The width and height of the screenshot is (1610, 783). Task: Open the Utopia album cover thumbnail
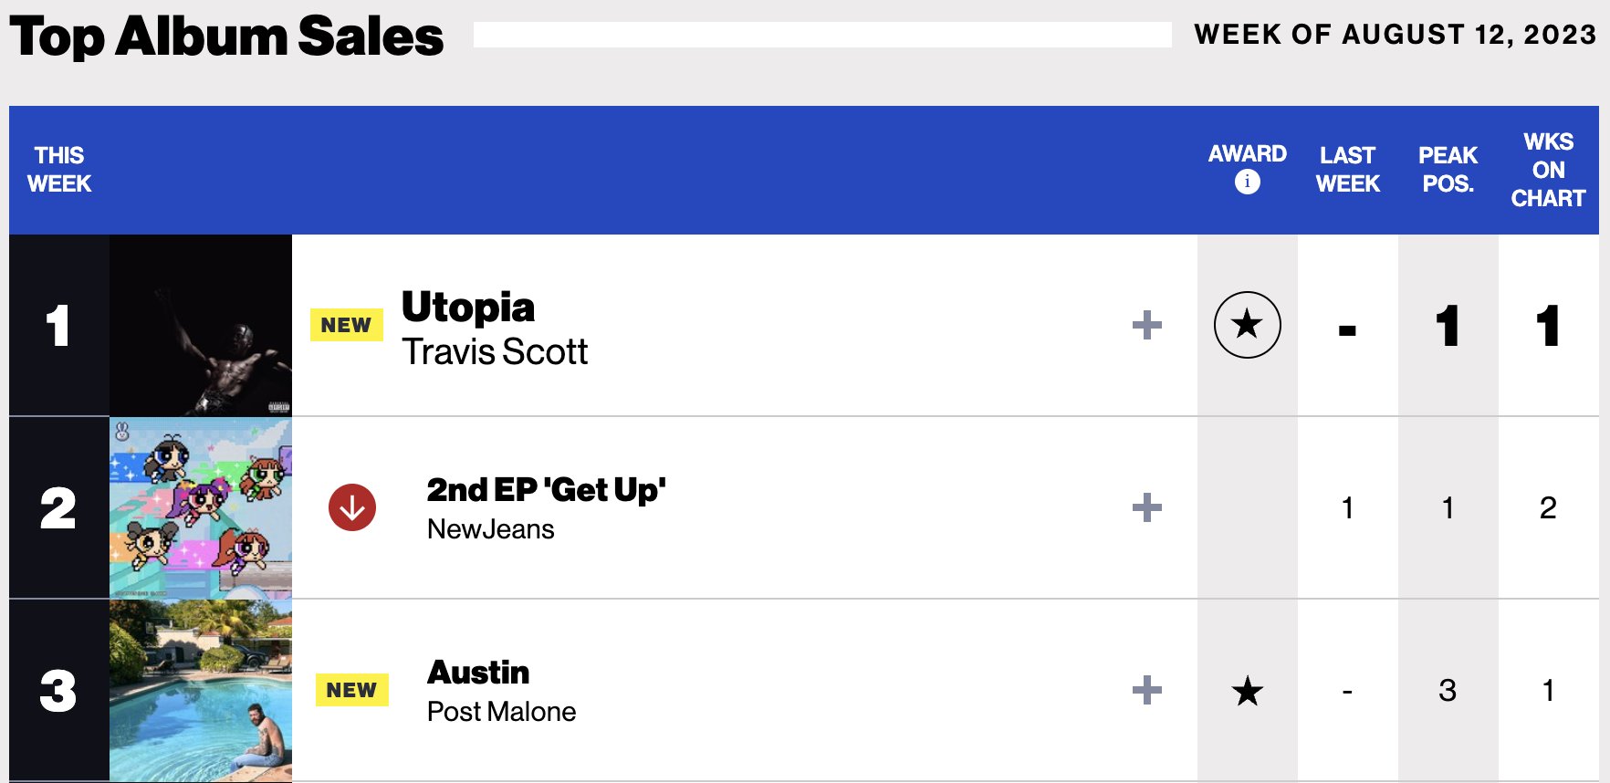[x=201, y=326]
